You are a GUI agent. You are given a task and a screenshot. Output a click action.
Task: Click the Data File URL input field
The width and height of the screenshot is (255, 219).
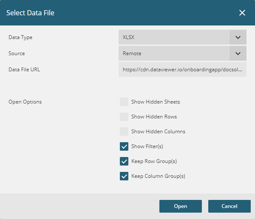tap(182, 70)
